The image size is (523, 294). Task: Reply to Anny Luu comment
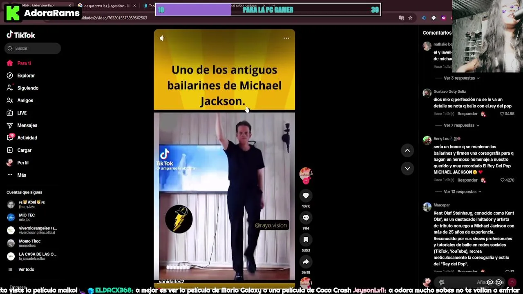tap(467, 180)
